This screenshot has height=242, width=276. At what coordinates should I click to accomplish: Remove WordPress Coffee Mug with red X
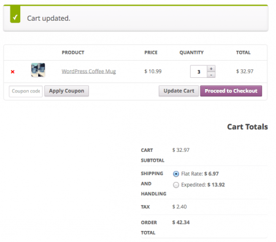pos(13,72)
